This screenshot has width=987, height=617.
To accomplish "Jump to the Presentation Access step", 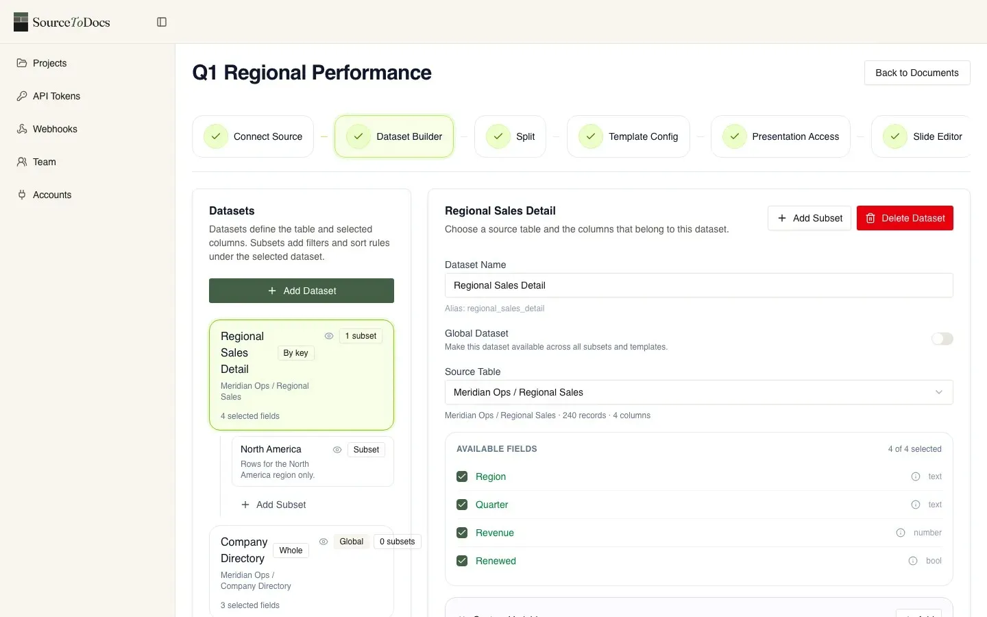I will pos(781,136).
